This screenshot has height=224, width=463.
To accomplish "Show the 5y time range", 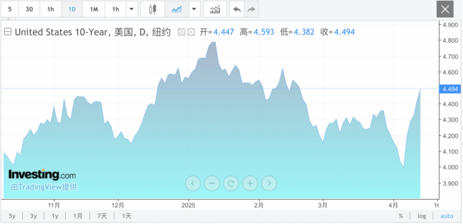I will tap(12, 216).
